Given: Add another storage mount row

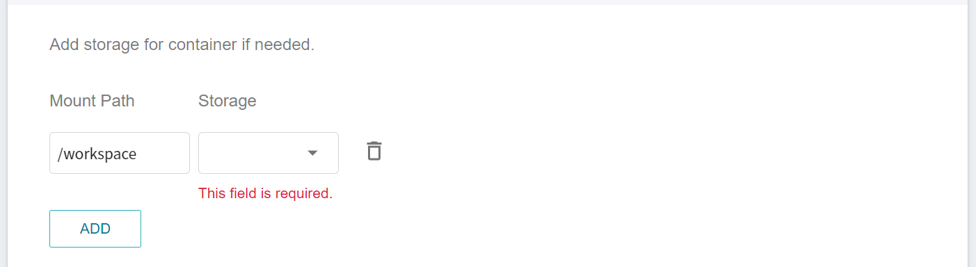Looking at the screenshot, I should point(95,229).
